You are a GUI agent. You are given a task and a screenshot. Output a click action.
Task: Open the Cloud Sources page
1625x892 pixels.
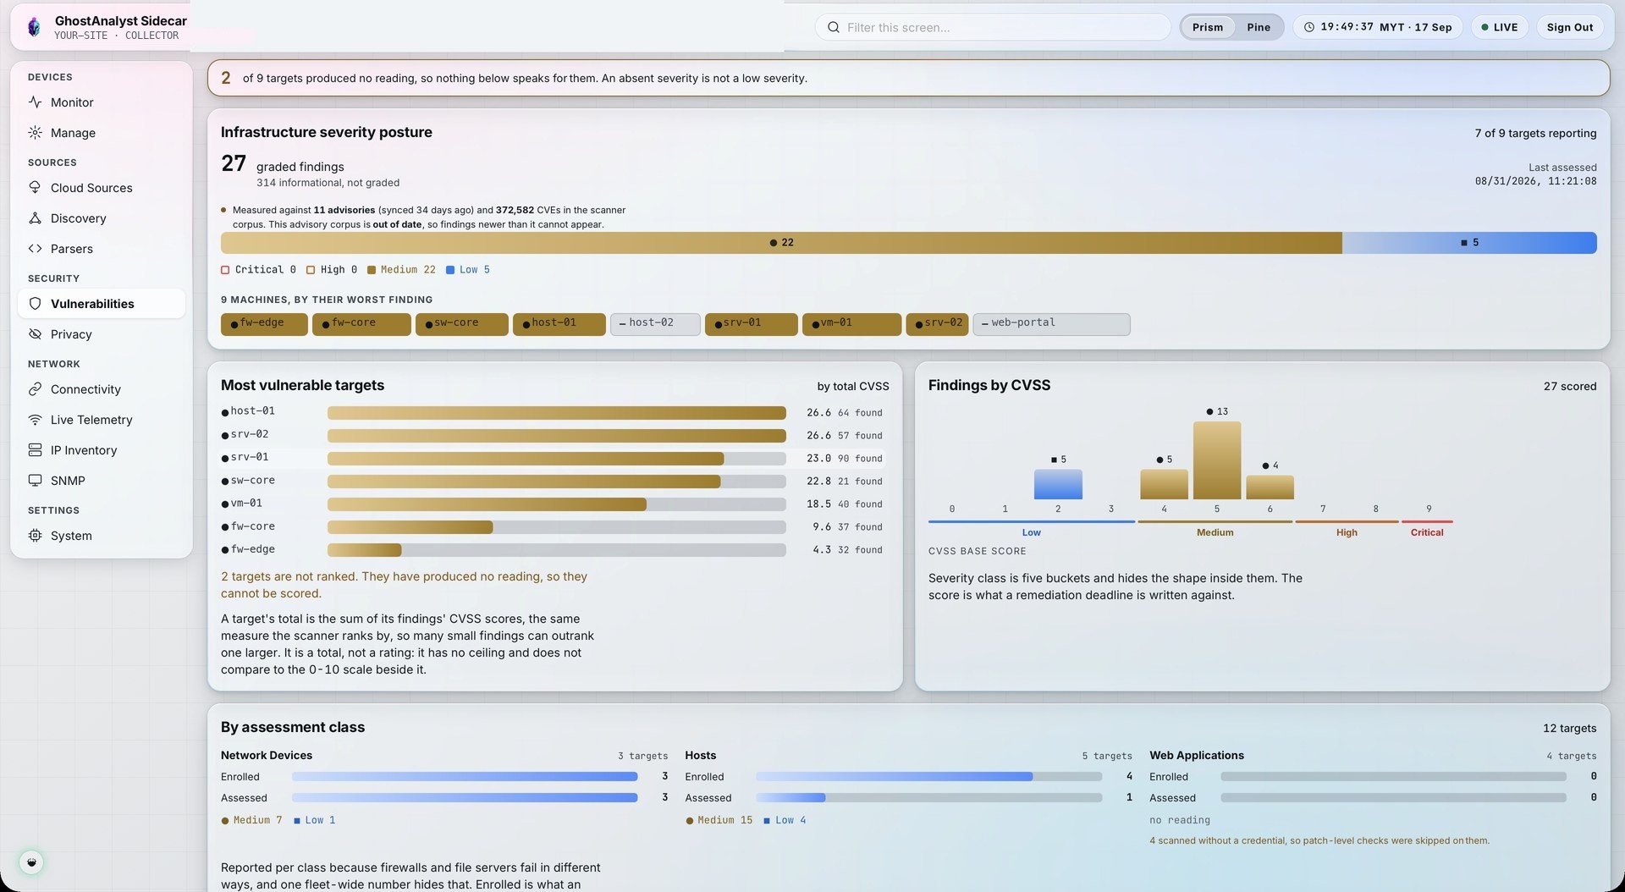[102, 188]
